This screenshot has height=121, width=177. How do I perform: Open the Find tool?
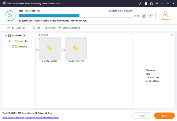tap(36, 28)
